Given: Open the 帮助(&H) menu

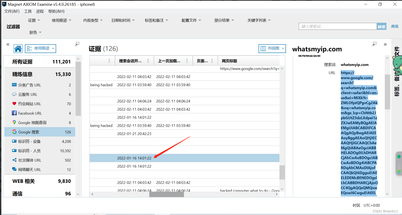Looking at the screenshot, I should (56, 11).
